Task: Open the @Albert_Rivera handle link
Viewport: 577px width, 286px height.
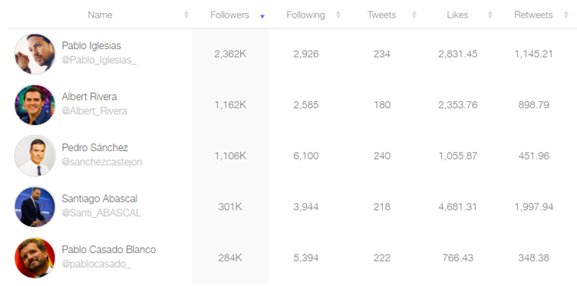Action: click(94, 111)
